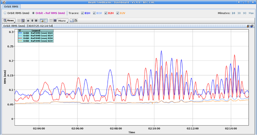Click the data table grid icon
This screenshot has height=135, width=257.
(x=55, y=21)
